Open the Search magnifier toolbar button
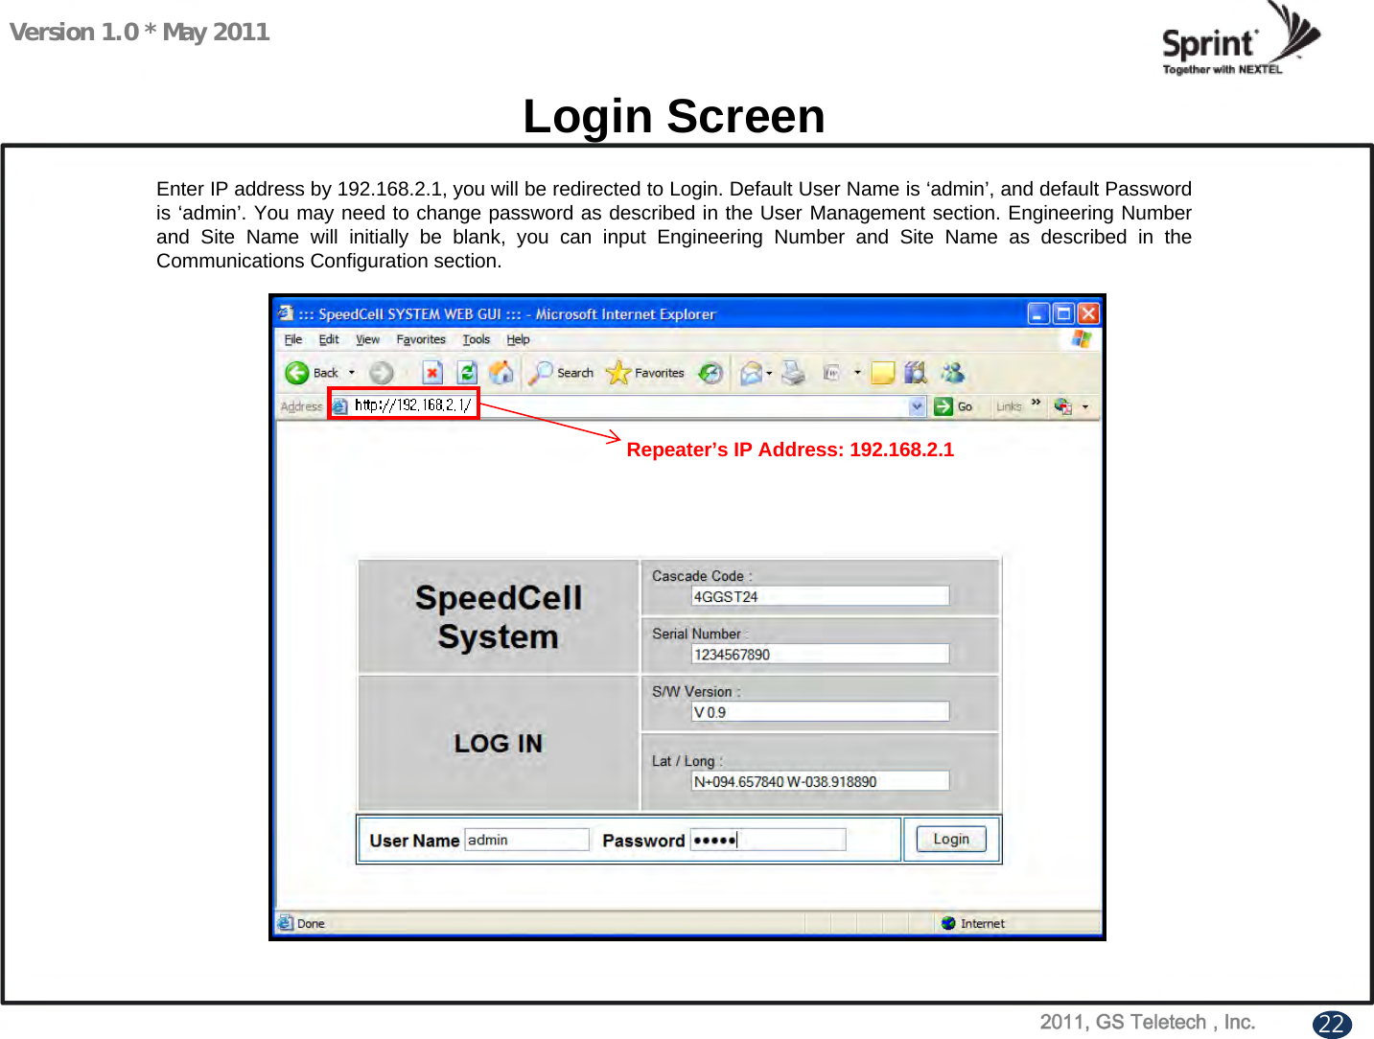This screenshot has height=1039, width=1374. [x=563, y=373]
